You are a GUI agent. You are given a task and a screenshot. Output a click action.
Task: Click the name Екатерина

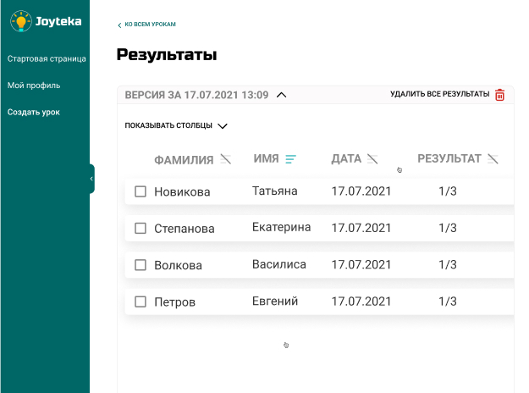point(281,227)
